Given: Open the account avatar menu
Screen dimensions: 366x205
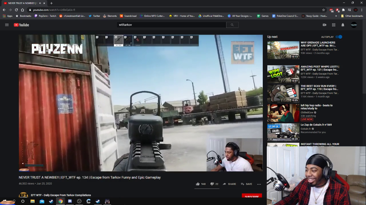Looking at the screenshot, I should click(354, 25).
